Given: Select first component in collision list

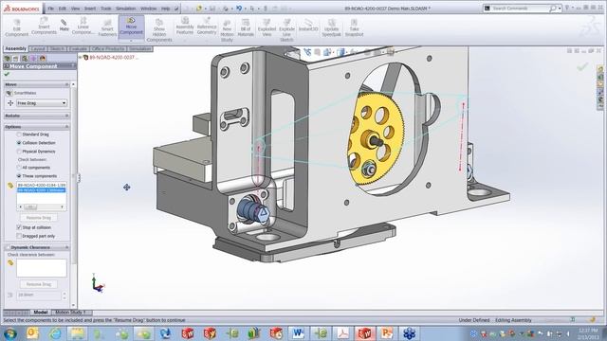Looking at the screenshot, I should (42, 186).
